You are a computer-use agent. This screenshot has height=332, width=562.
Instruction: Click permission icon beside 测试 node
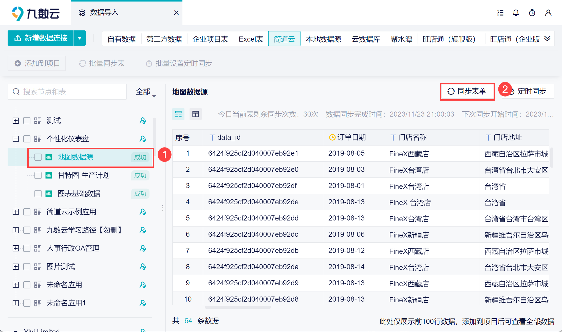pyautogui.click(x=143, y=121)
